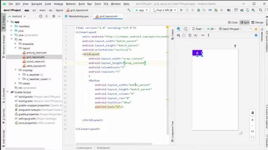The height and width of the screenshot is (150, 268).
Task: Close the grid_layout.xml tab
Action: coord(120,16)
